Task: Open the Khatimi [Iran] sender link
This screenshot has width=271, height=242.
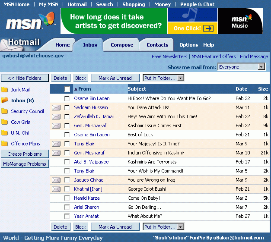Action: coord(88,189)
